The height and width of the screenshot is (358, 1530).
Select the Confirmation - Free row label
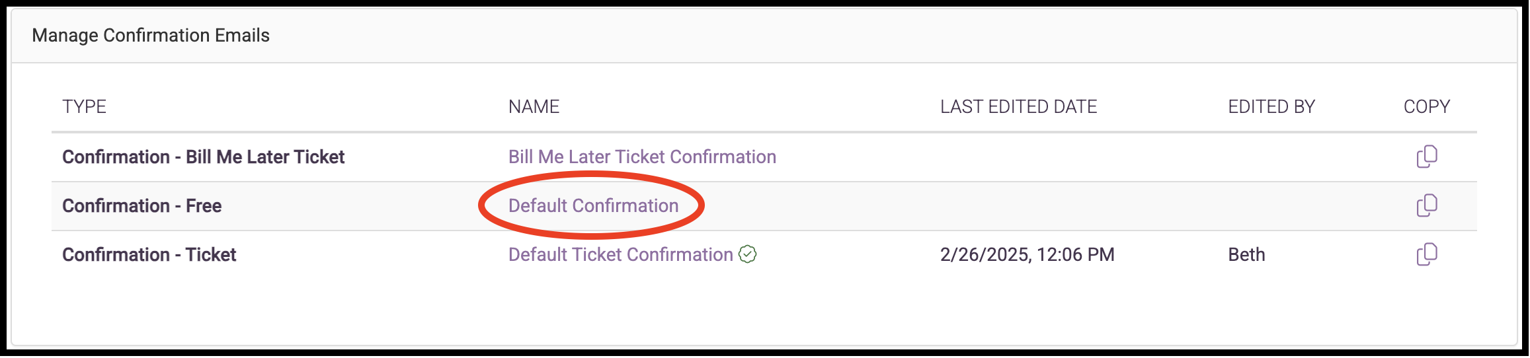point(141,206)
